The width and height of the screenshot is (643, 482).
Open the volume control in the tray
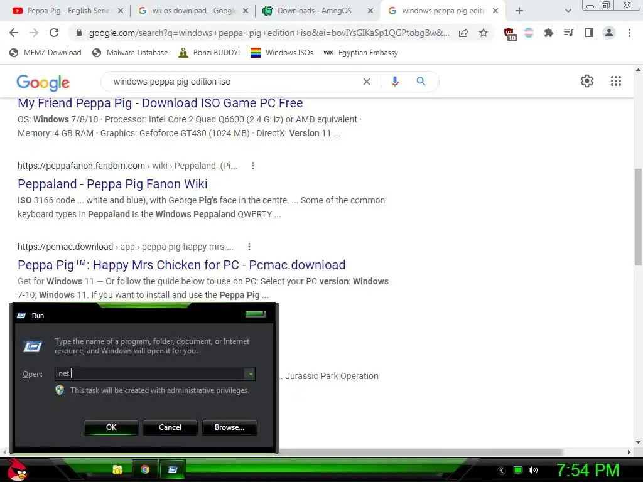point(533,470)
